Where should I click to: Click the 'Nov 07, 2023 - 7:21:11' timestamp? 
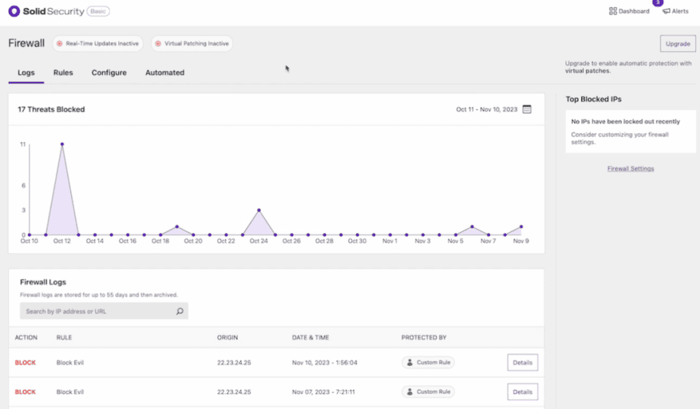click(x=323, y=392)
